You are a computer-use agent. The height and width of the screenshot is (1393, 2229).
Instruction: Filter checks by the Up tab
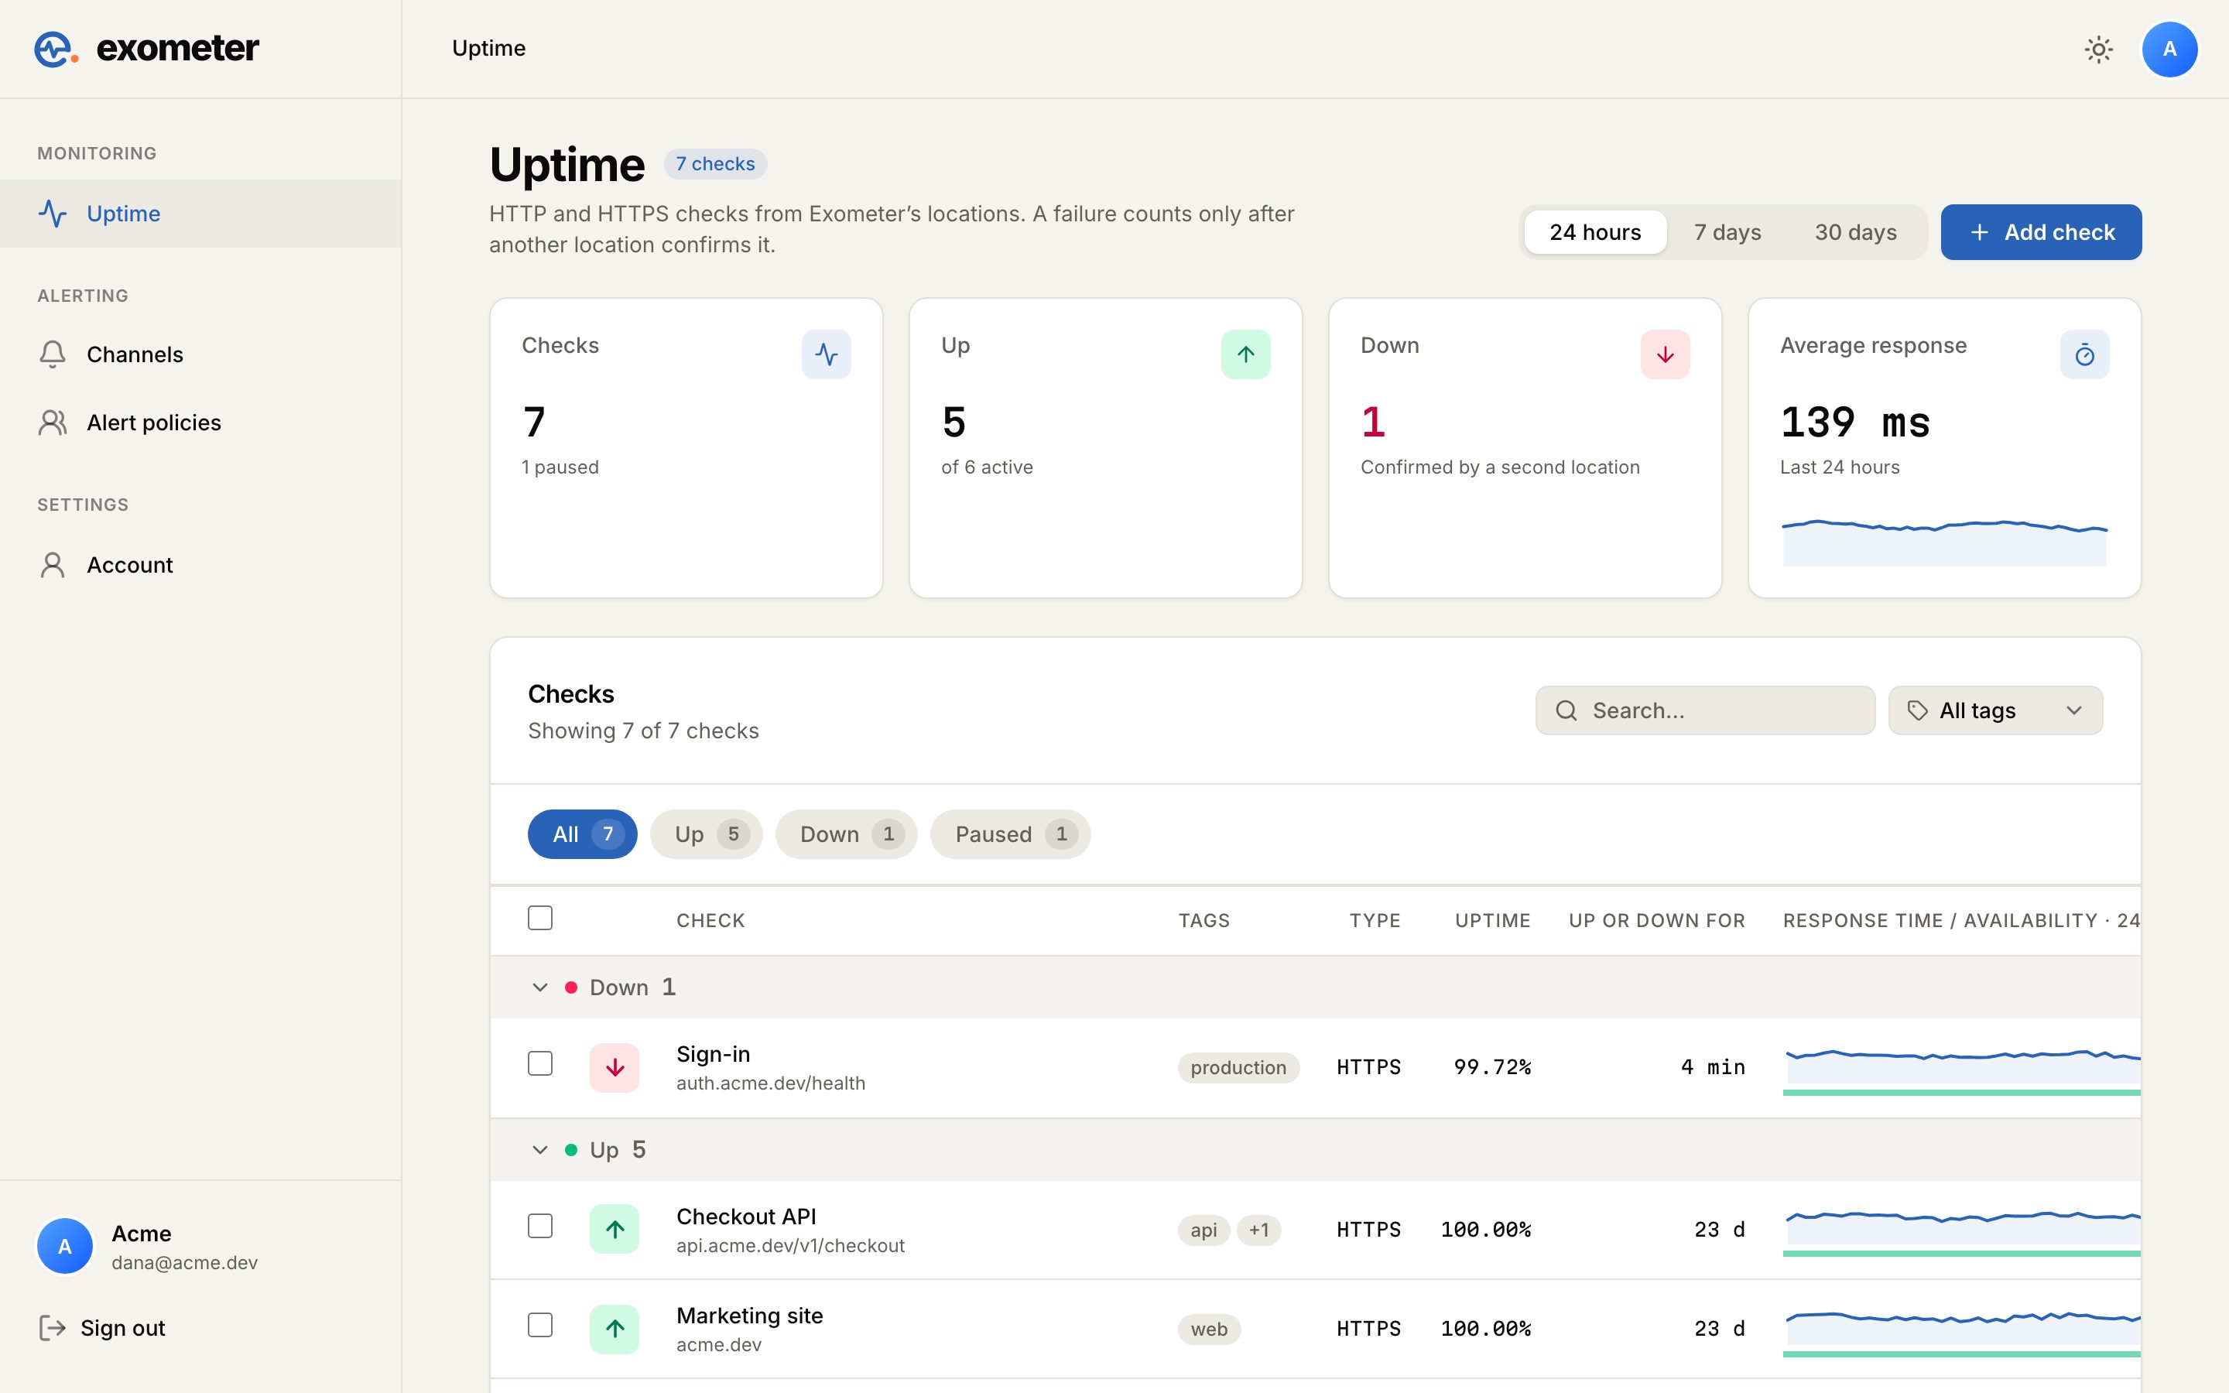pos(706,835)
